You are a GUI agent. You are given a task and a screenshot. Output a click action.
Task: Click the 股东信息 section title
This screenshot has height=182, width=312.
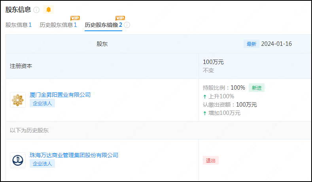click(18, 9)
